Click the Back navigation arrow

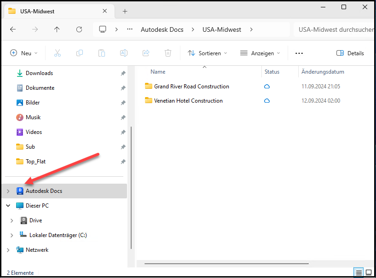pos(13,29)
